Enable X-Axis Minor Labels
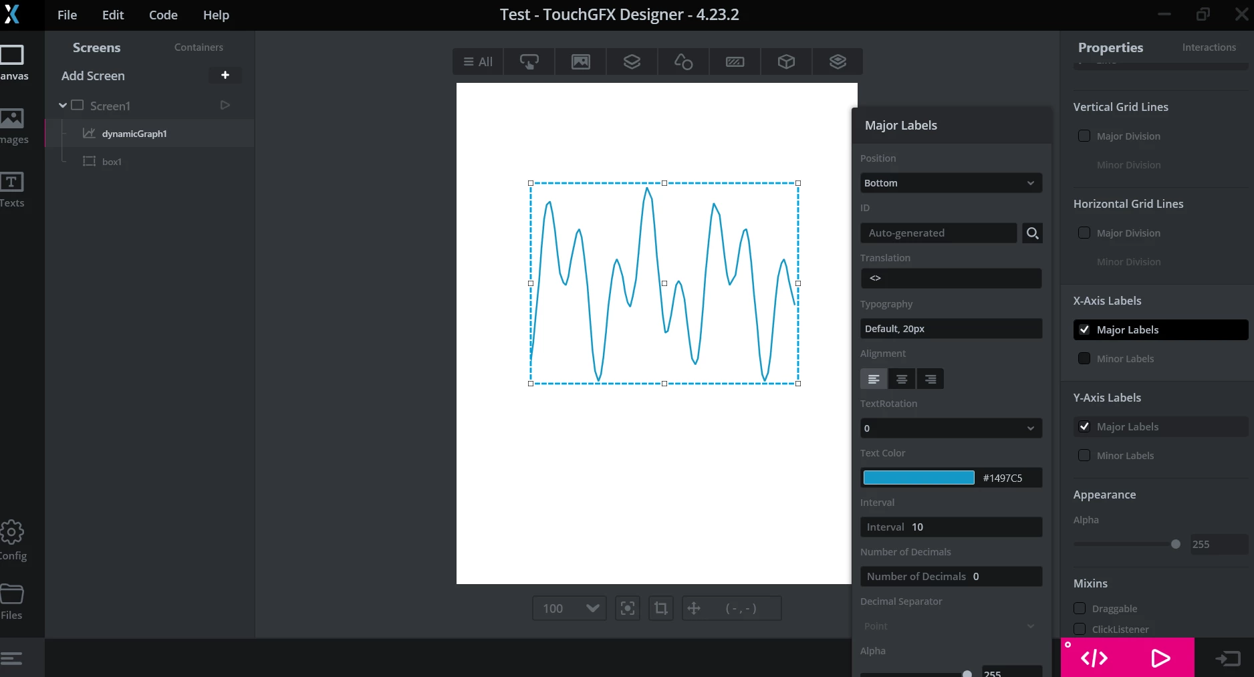Screen dimensions: 1254x677 click(1084, 358)
